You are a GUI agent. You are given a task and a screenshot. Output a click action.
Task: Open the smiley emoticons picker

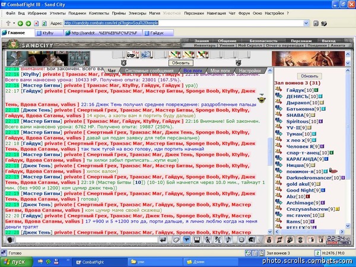tap(241, 240)
